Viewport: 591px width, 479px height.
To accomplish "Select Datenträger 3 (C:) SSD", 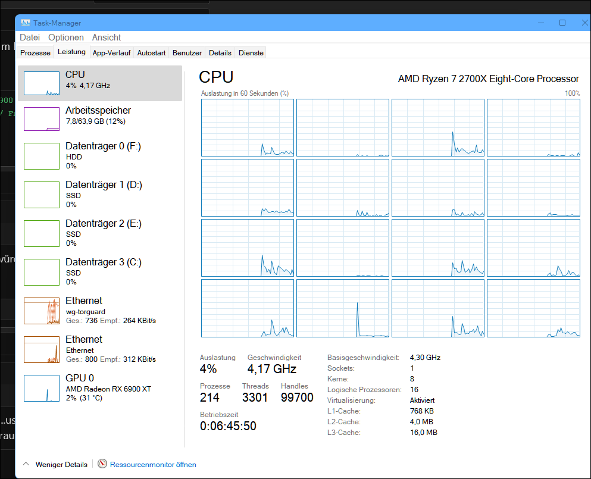I will coord(100,272).
